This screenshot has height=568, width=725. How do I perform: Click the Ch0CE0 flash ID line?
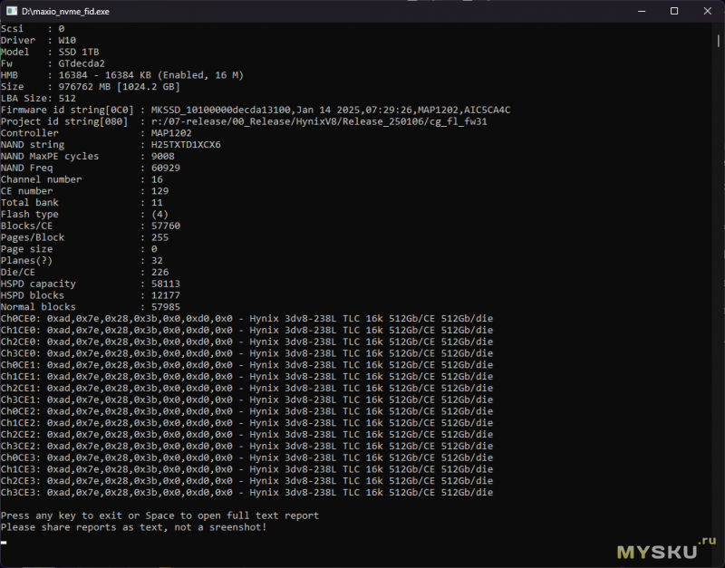(246, 319)
